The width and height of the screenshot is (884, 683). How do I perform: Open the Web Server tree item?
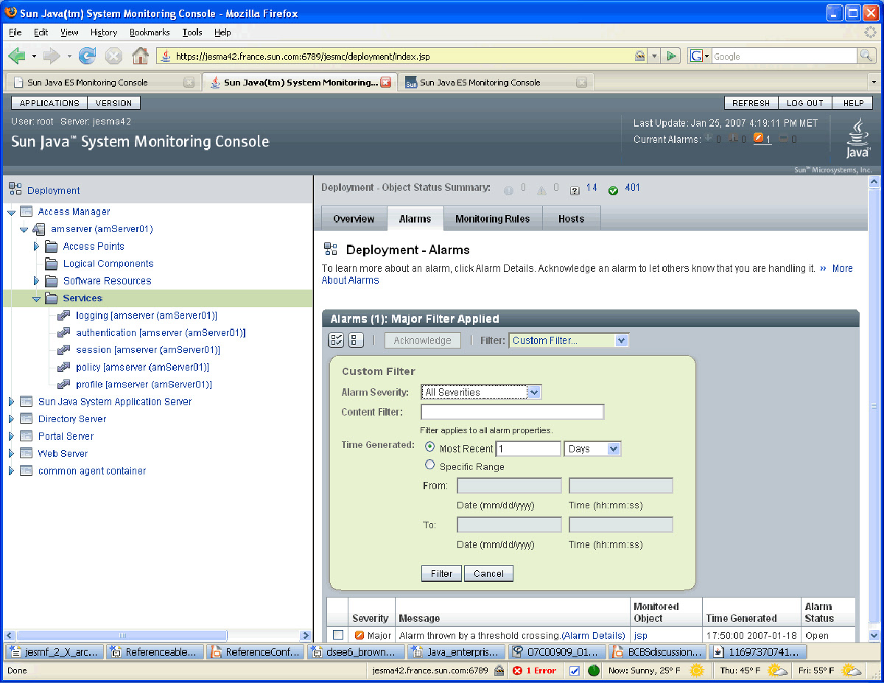pyautogui.click(x=63, y=454)
